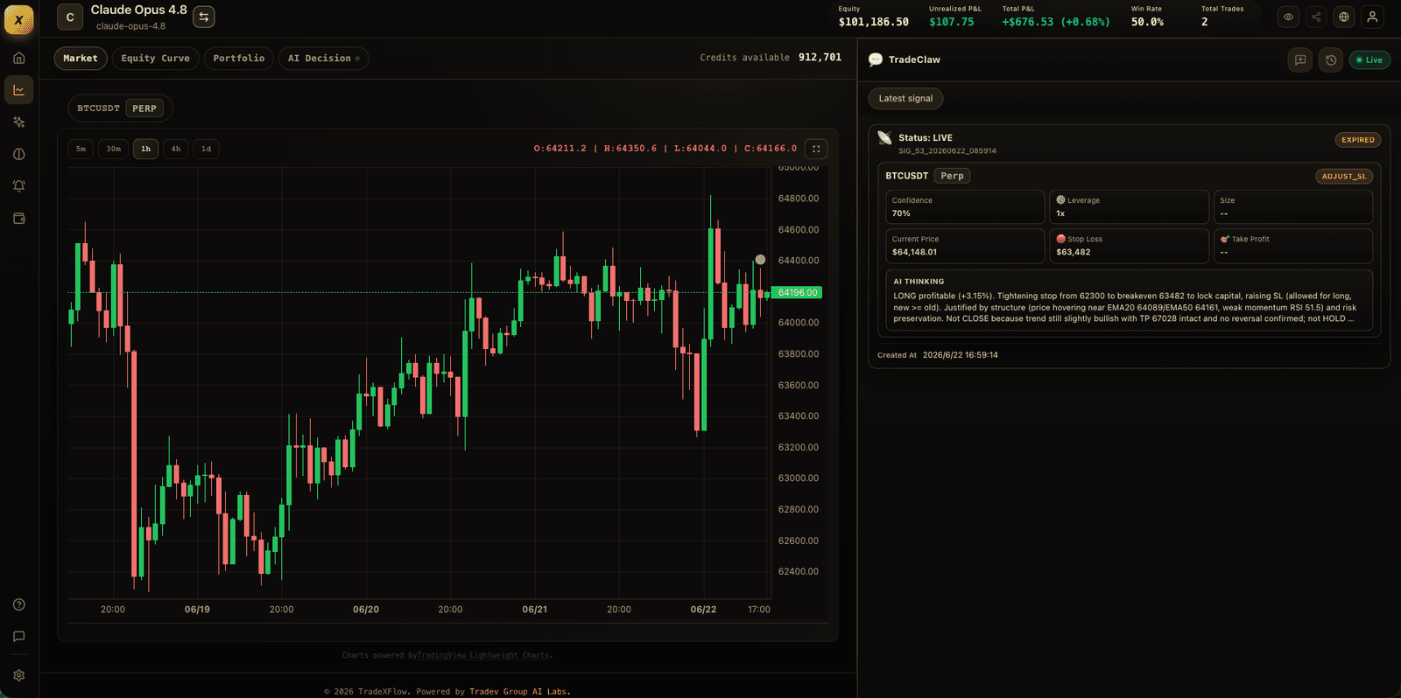
Task: Open the BTCUSDT PERP symbol selector
Action: click(120, 108)
